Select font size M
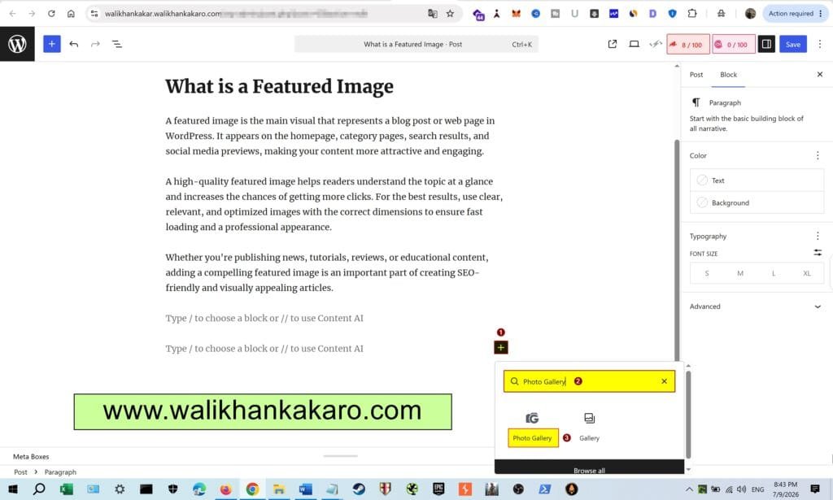Screen dimensions: 833x500 click(740, 273)
